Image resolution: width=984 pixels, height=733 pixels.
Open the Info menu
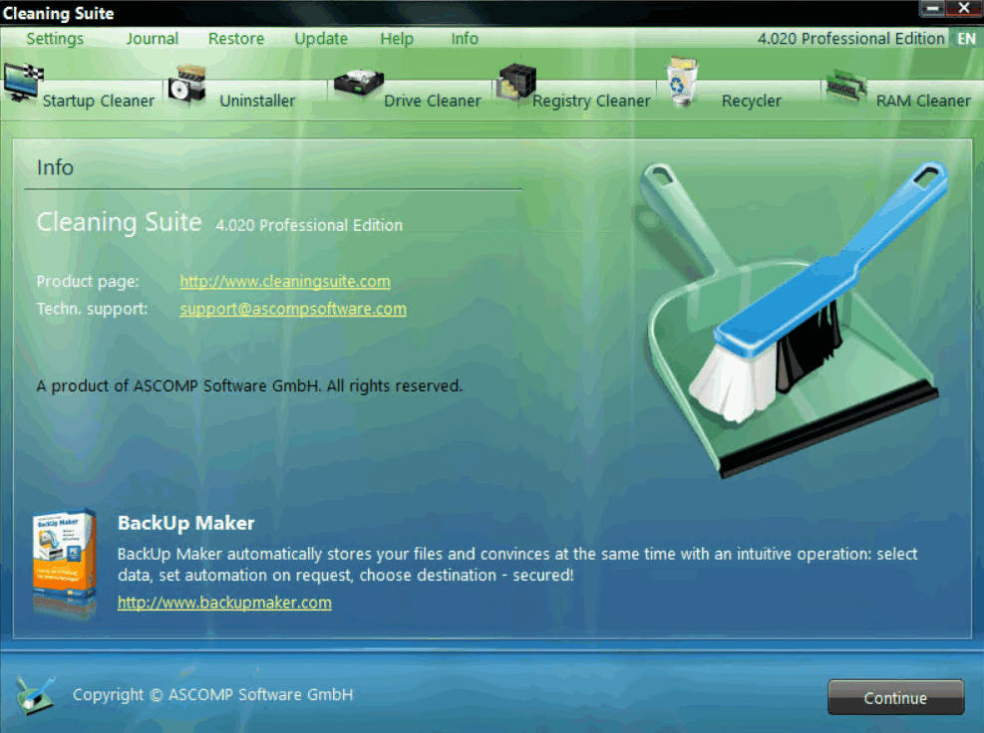pyautogui.click(x=465, y=39)
